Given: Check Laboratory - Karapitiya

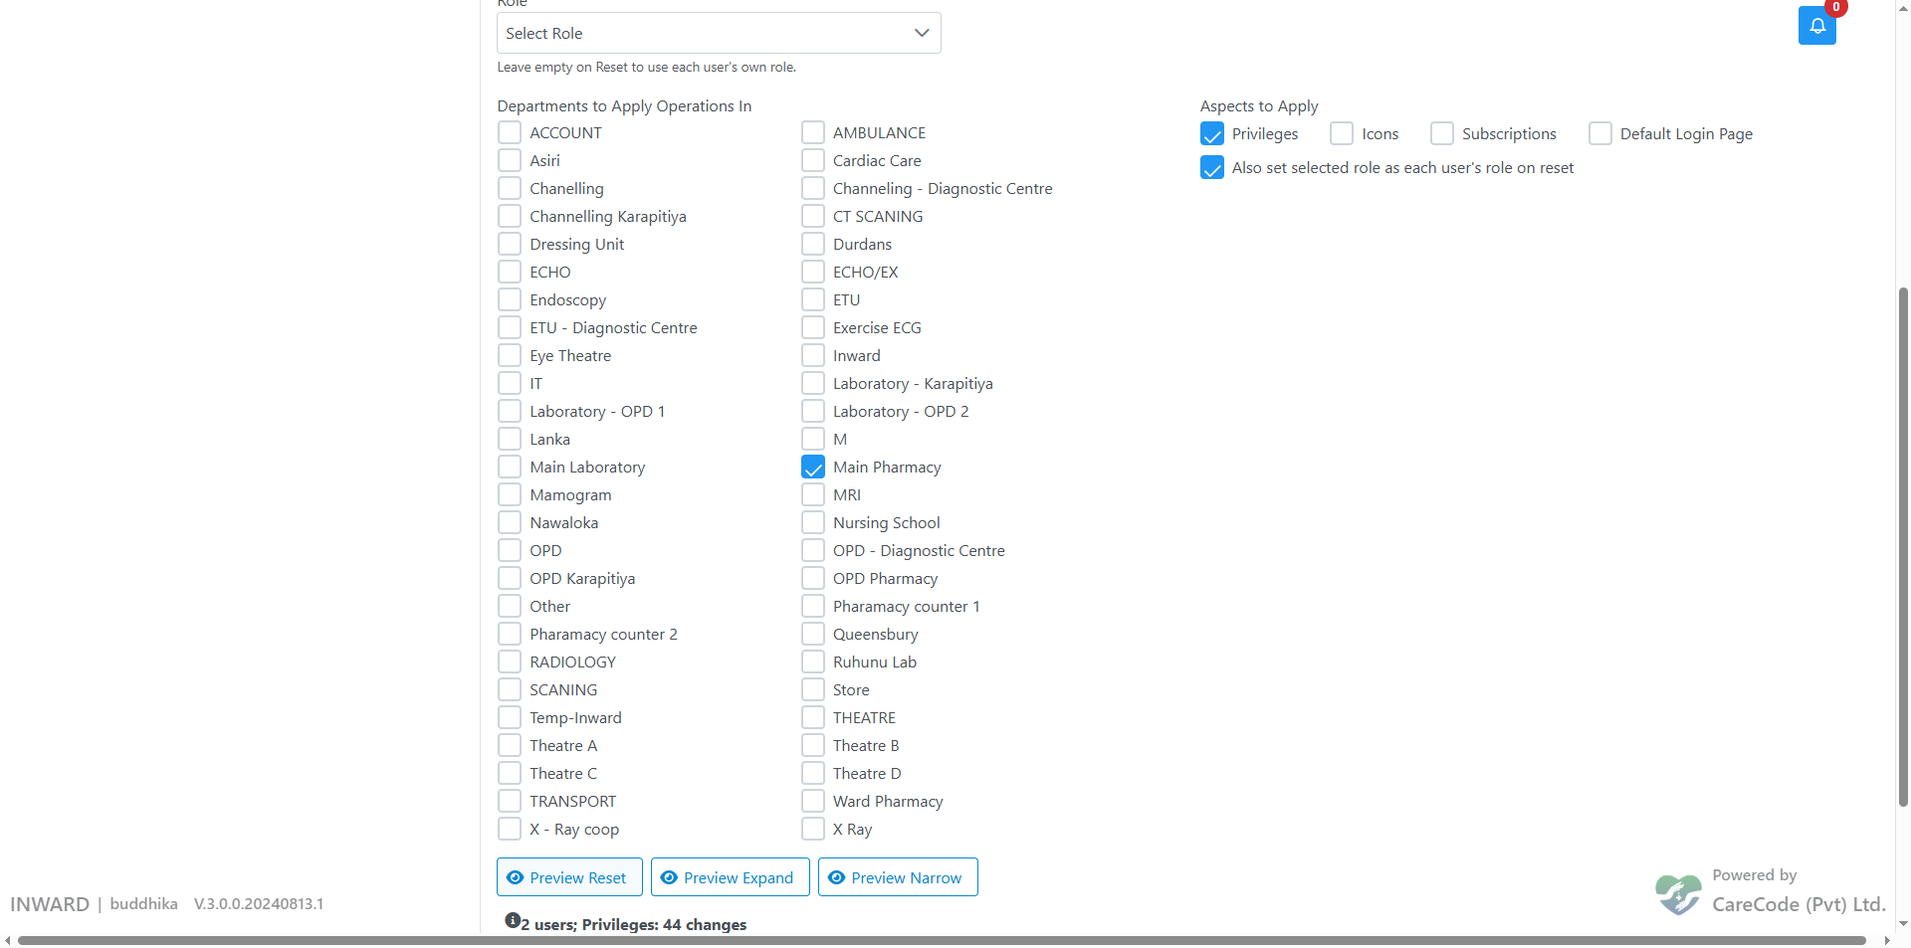Looking at the screenshot, I should (x=812, y=383).
